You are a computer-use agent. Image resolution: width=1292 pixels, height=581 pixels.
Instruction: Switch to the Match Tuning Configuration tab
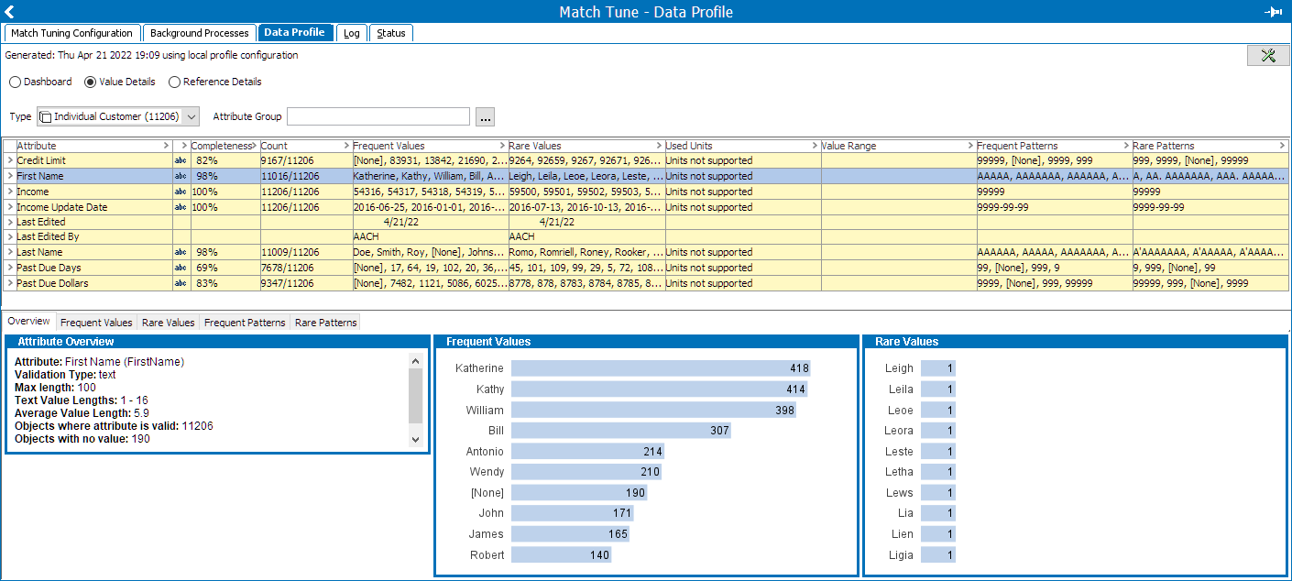72,33
